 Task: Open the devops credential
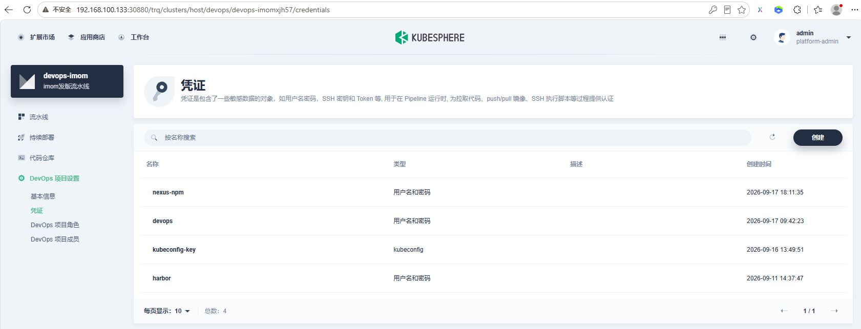click(162, 221)
